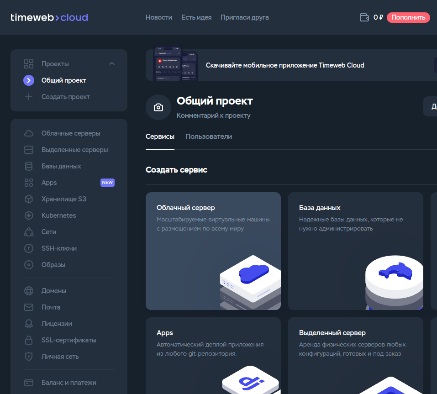The image size is (437, 394).
Task: Open the SSL-сертификаты sidebar entry
Action: (x=69, y=340)
